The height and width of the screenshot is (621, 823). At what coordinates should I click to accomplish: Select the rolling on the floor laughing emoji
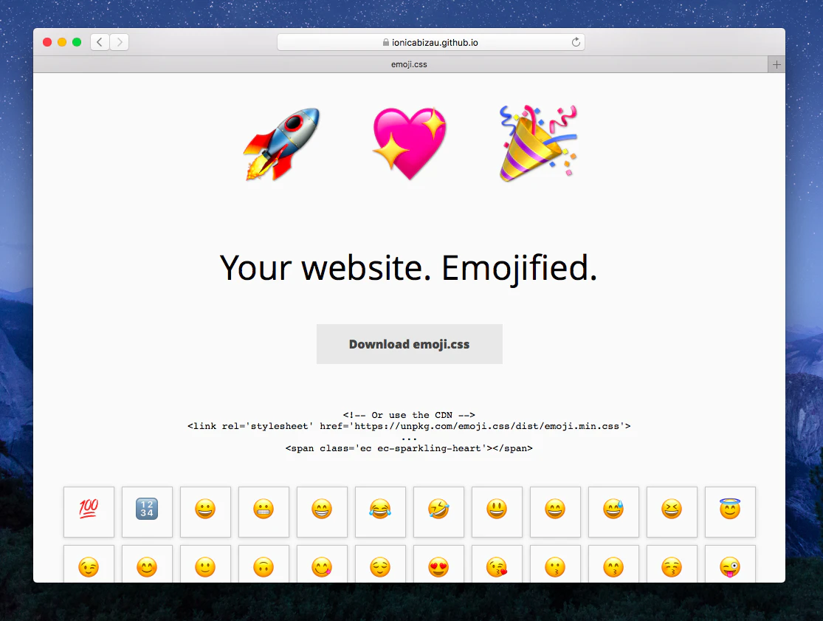click(438, 512)
